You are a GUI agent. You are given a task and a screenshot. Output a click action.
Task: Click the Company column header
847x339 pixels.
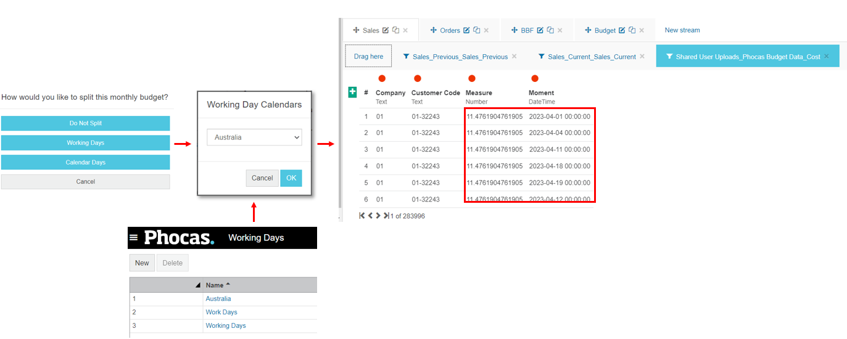click(x=390, y=93)
